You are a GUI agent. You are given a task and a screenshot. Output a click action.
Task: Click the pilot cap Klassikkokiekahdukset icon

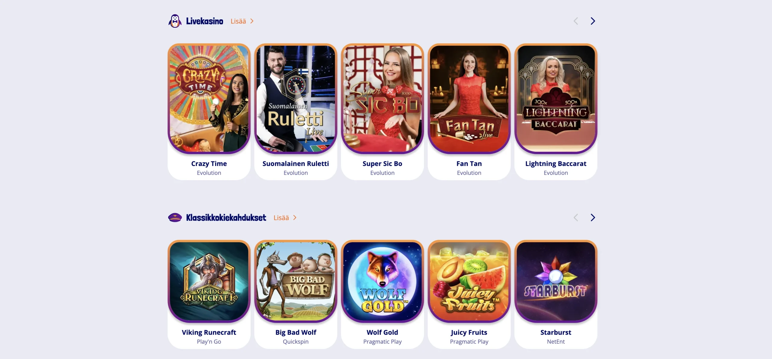175,218
